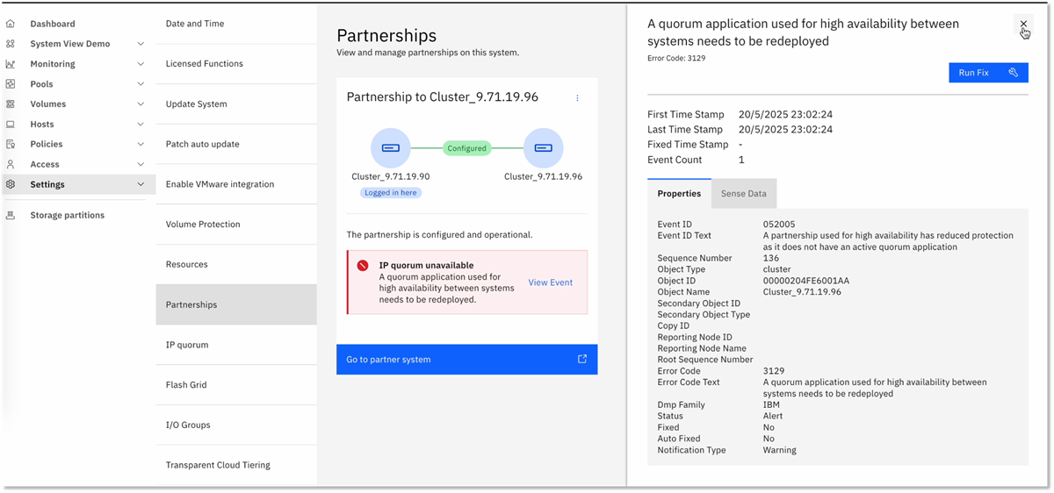Click the Dashboard home icon
Viewport: 1054px width, 493px height.
click(x=11, y=24)
